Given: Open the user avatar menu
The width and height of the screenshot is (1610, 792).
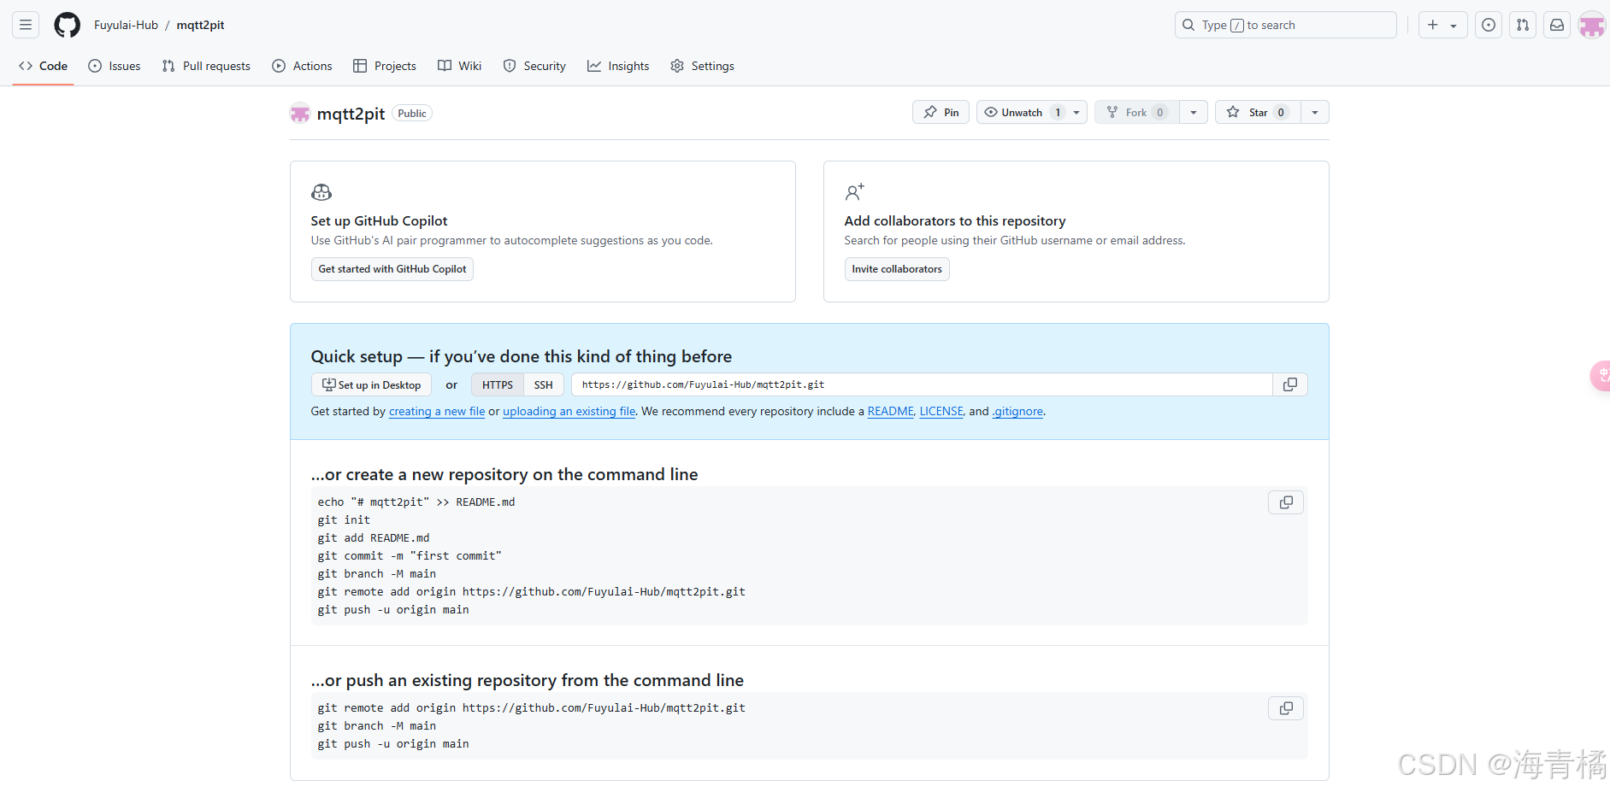Looking at the screenshot, I should [x=1591, y=25].
